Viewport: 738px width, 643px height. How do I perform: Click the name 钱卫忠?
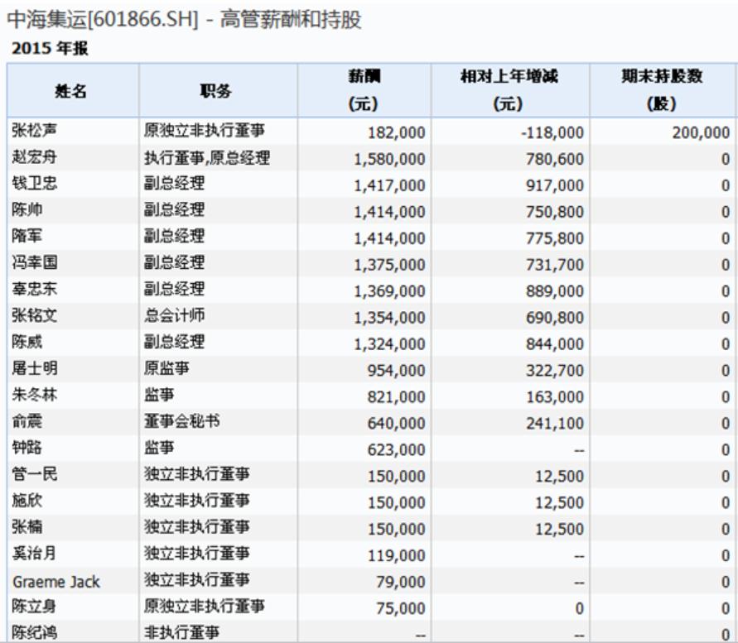[x=34, y=183]
